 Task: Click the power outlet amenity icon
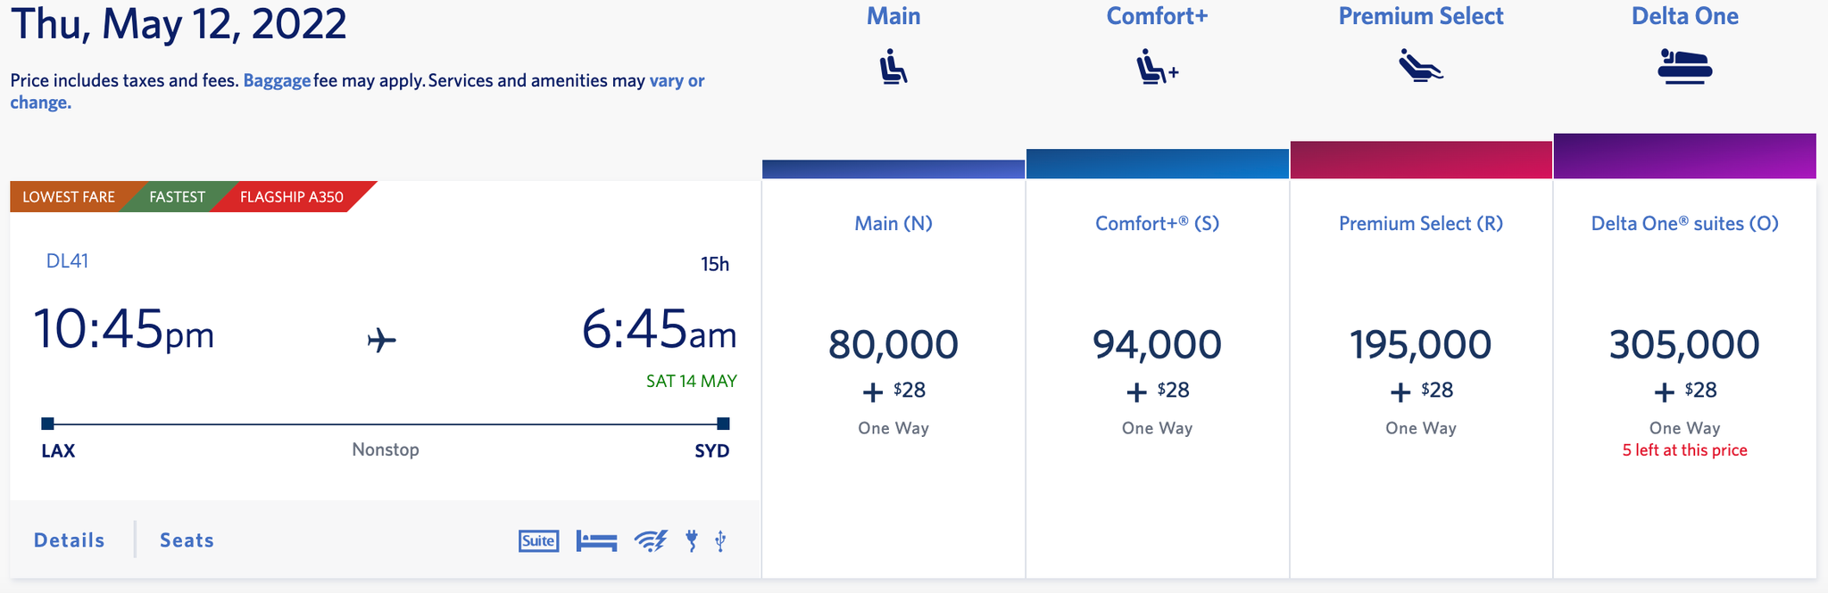pos(690,540)
